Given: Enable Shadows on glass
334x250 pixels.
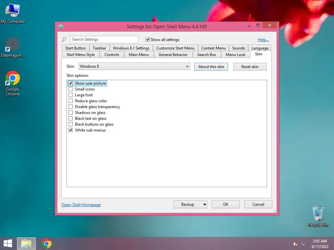Looking at the screenshot, I should coord(70,112).
